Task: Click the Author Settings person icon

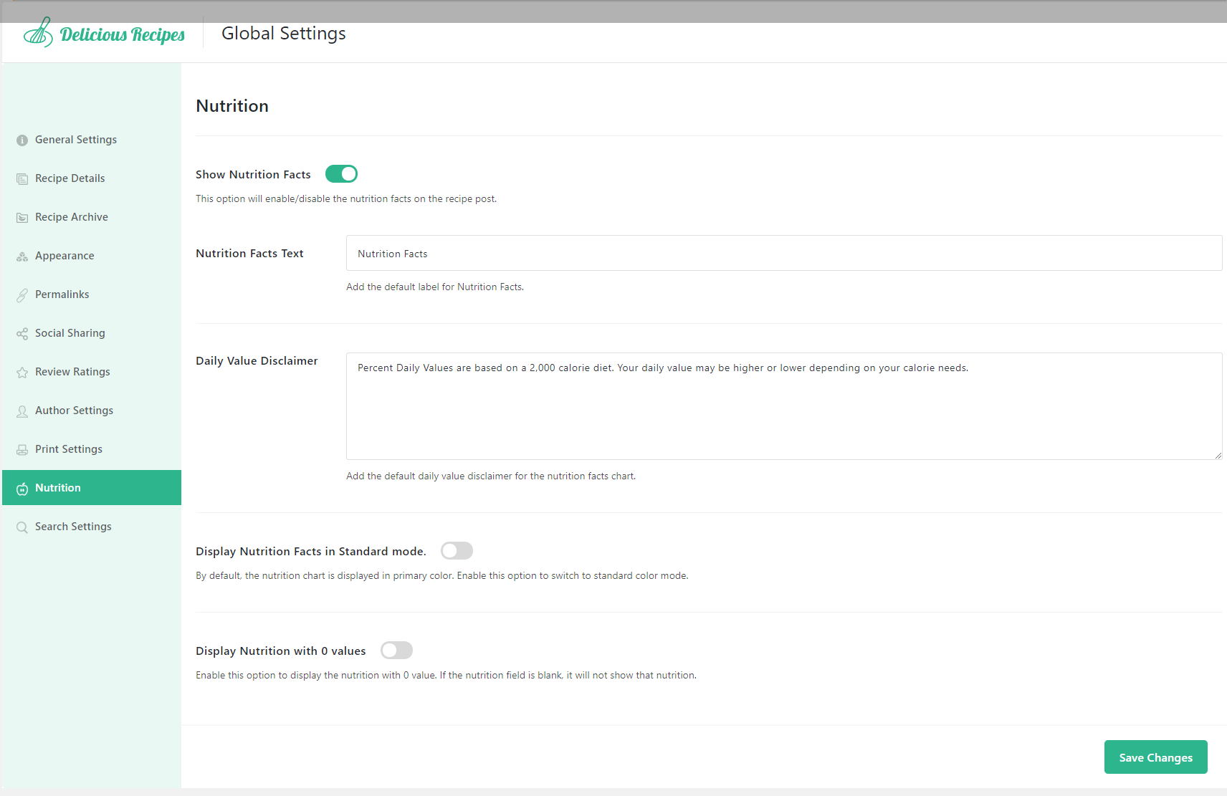Action: click(x=22, y=410)
